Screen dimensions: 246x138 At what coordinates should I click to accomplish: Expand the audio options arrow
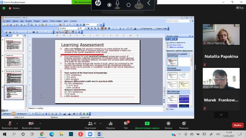pos(17,124)
